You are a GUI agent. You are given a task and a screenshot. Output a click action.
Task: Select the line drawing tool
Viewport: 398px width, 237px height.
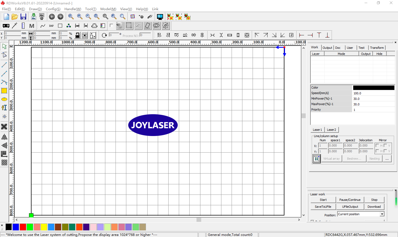[4, 65]
